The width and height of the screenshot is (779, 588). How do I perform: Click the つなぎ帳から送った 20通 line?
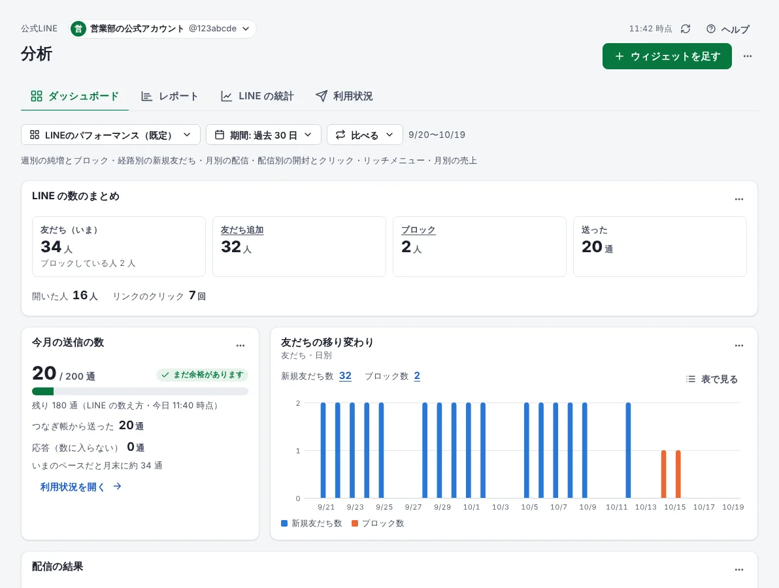(88, 425)
